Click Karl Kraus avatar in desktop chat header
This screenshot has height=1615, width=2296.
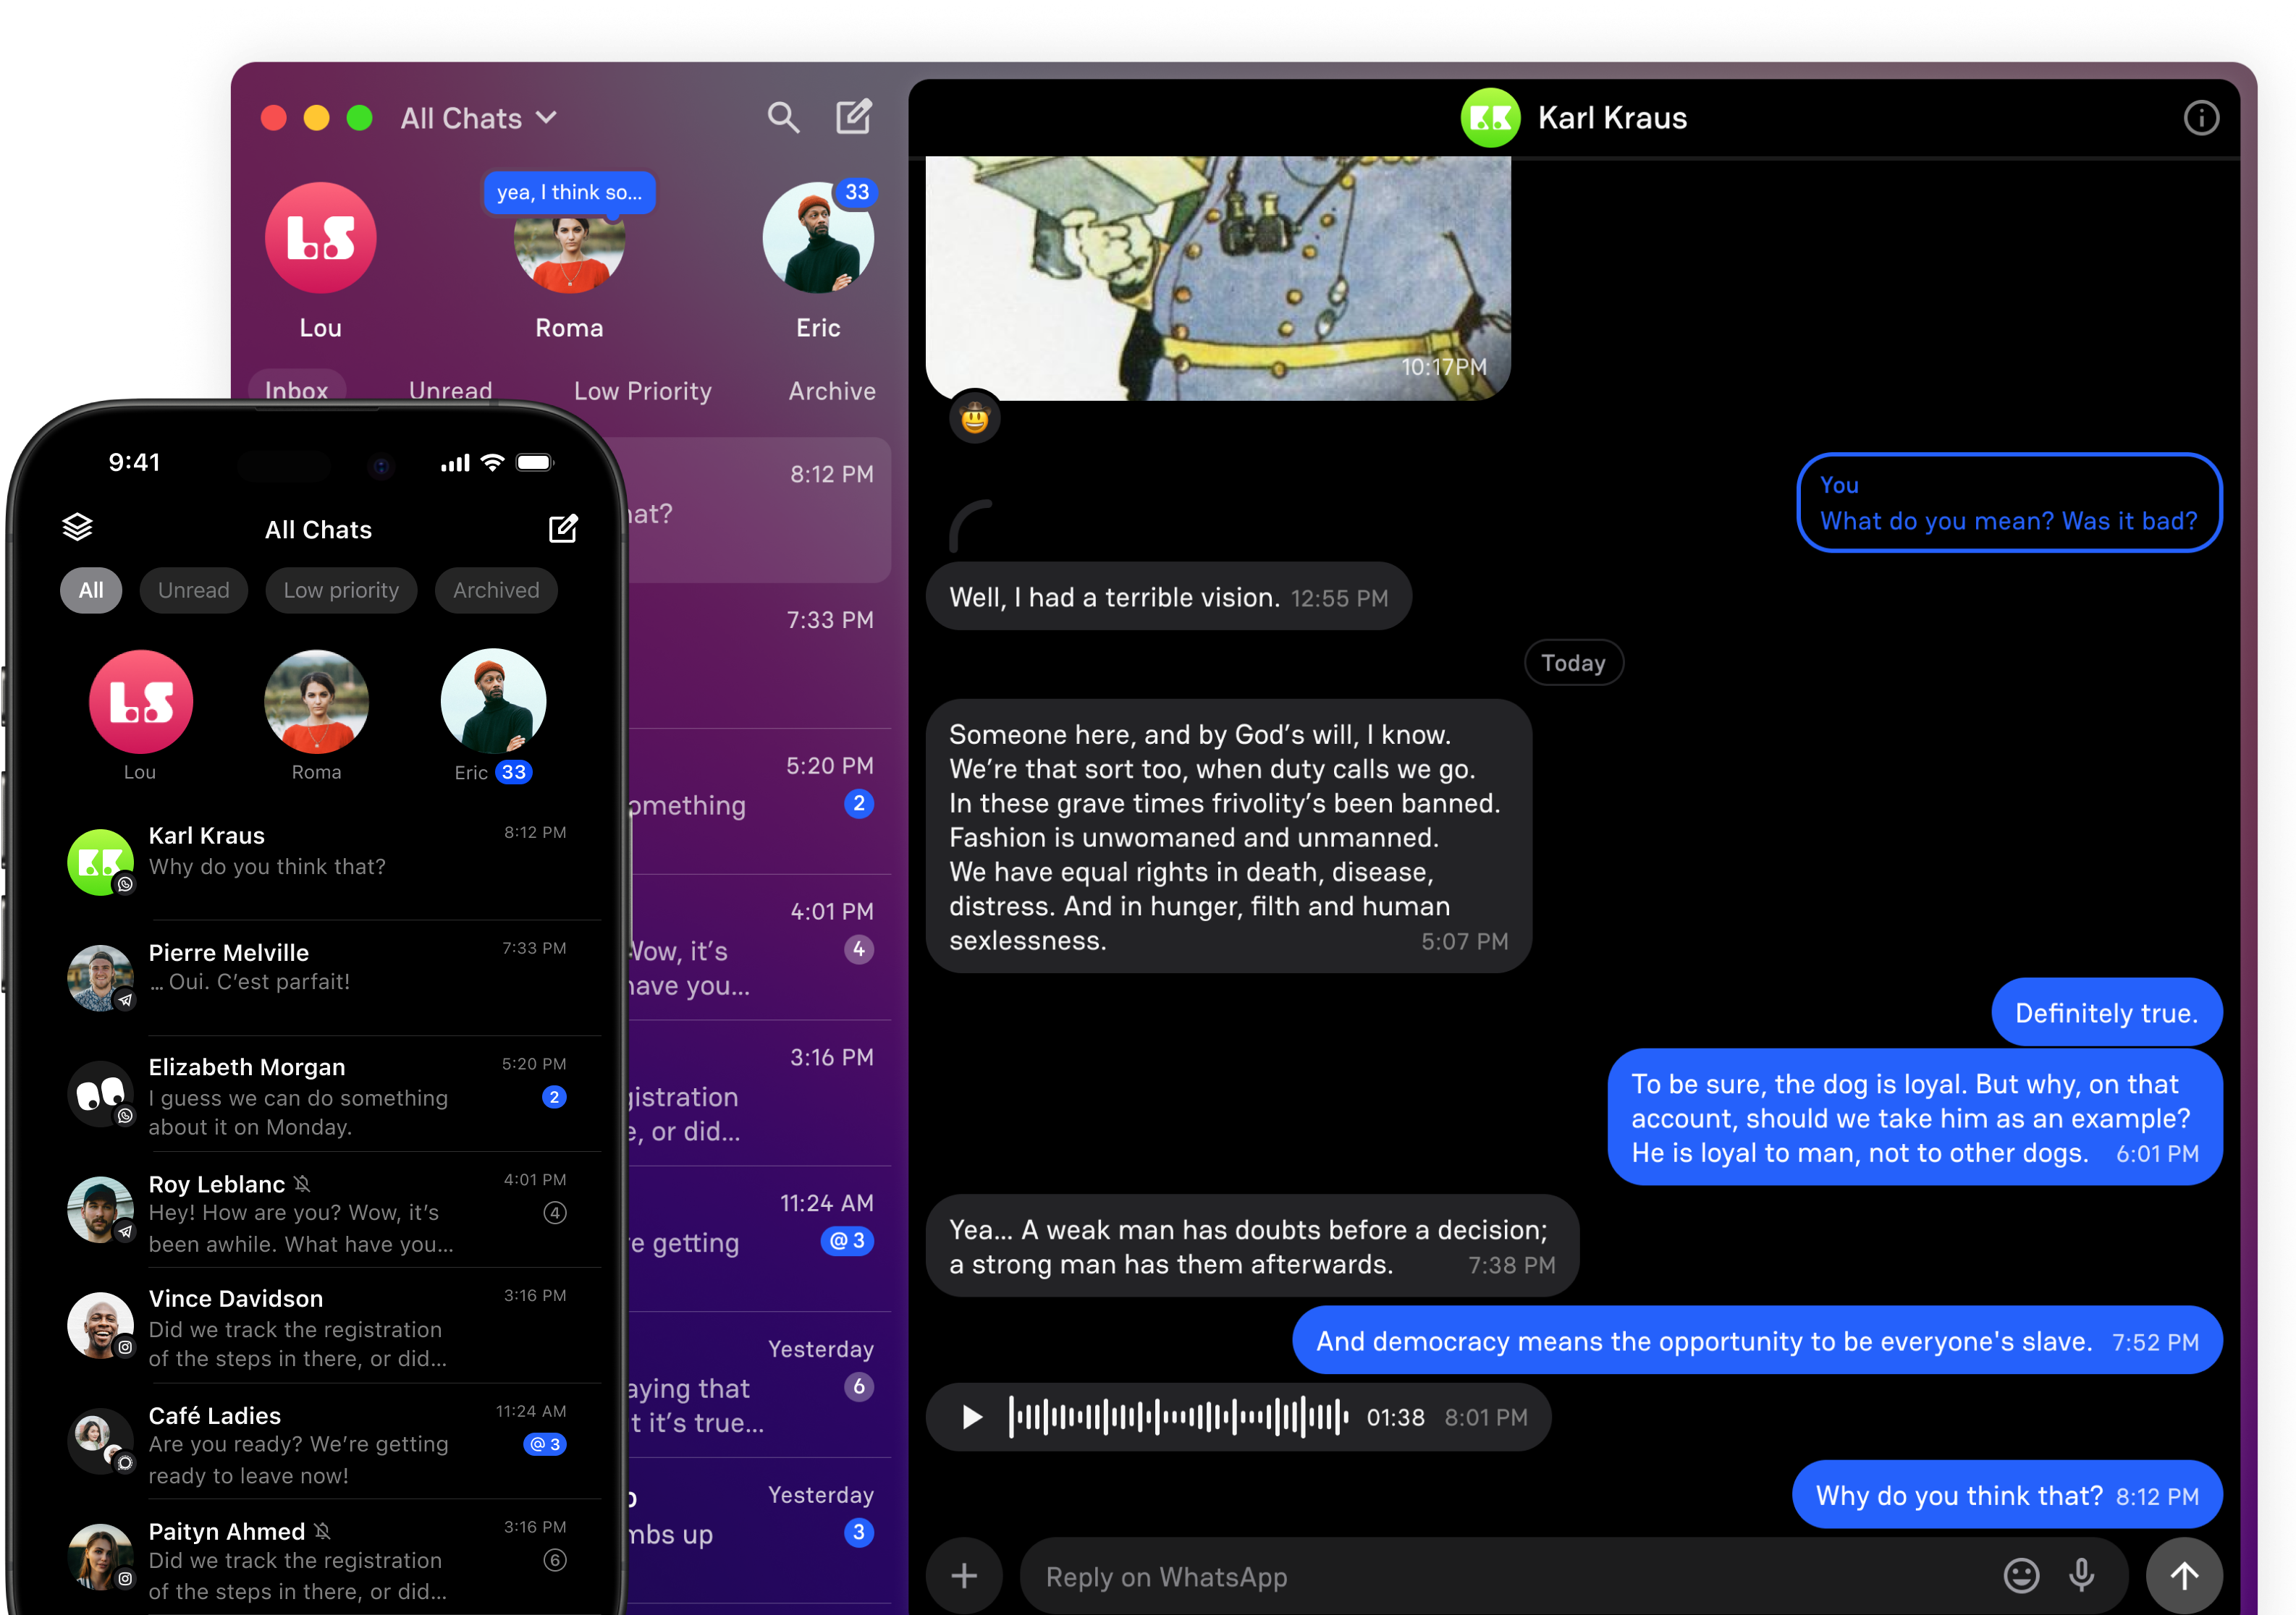coord(1490,118)
